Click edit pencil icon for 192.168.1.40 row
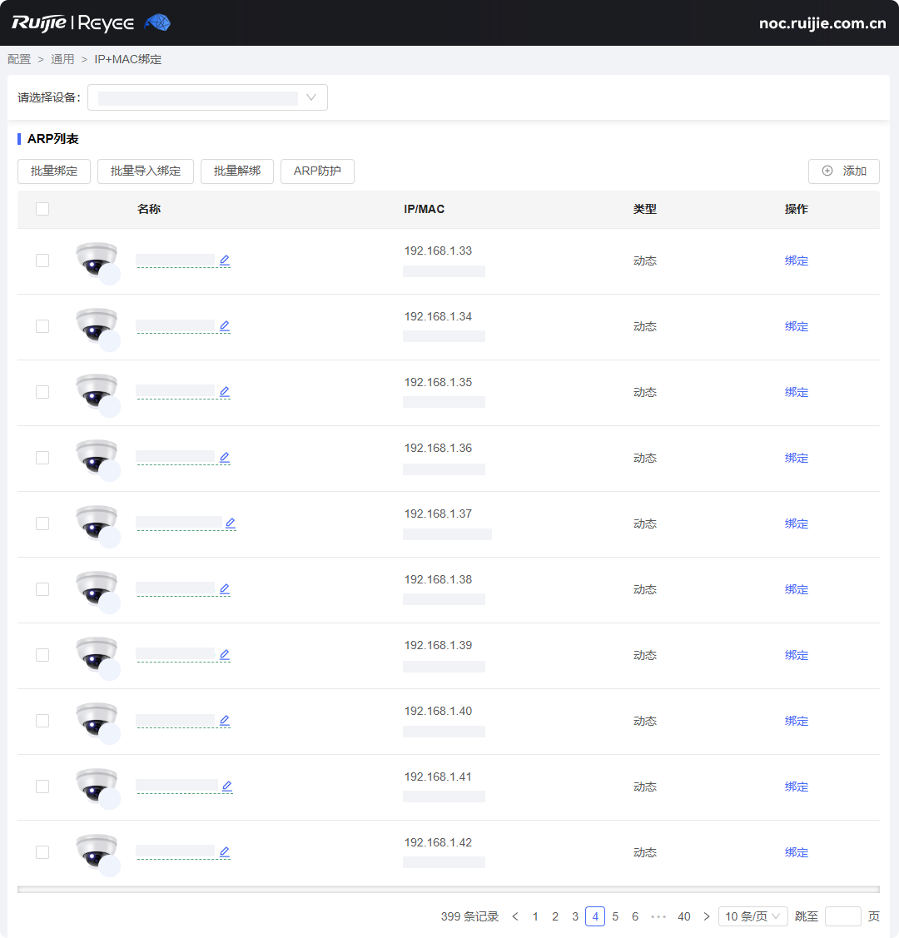 tap(225, 721)
